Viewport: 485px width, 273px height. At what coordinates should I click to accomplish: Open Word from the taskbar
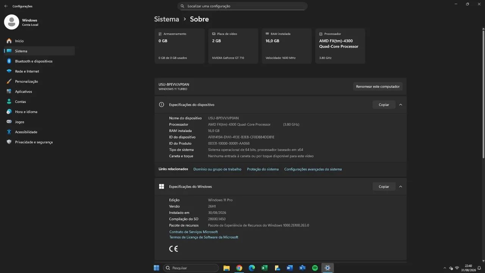point(290,268)
